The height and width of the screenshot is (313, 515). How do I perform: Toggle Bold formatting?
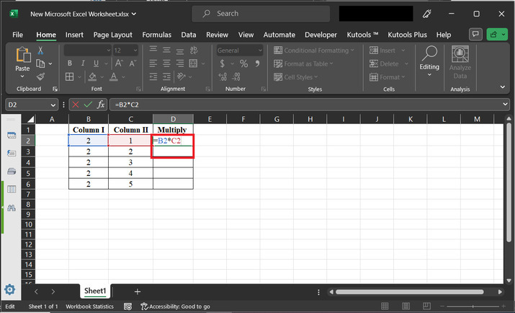click(70, 63)
